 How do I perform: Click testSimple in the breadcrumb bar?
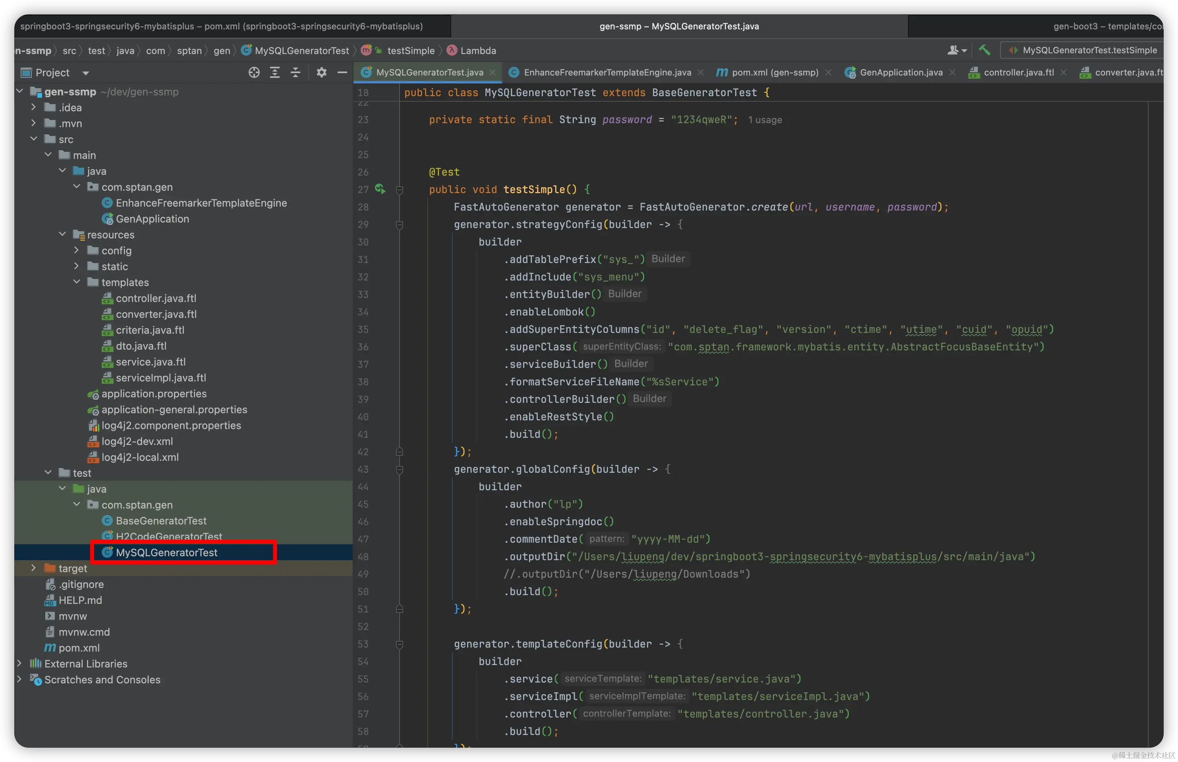(410, 50)
